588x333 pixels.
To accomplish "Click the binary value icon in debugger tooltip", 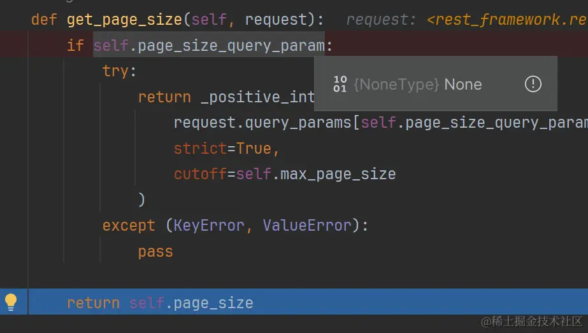I will pyautogui.click(x=340, y=84).
